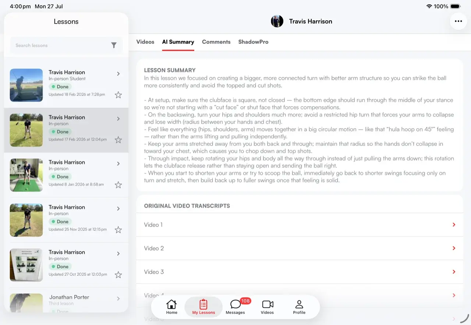
Task: Tap Done status on 18 Feb 2026 lesson
Action: [x=60, y=87]
